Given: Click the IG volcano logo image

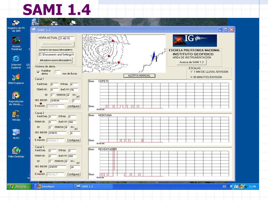Looking at the screenshot, I should coord(195,40).
